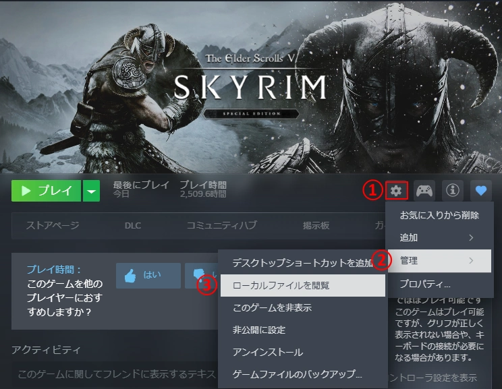The image size is (502, 389).
Task: Go to the 掲示板 tab
Action: point(316,225)
